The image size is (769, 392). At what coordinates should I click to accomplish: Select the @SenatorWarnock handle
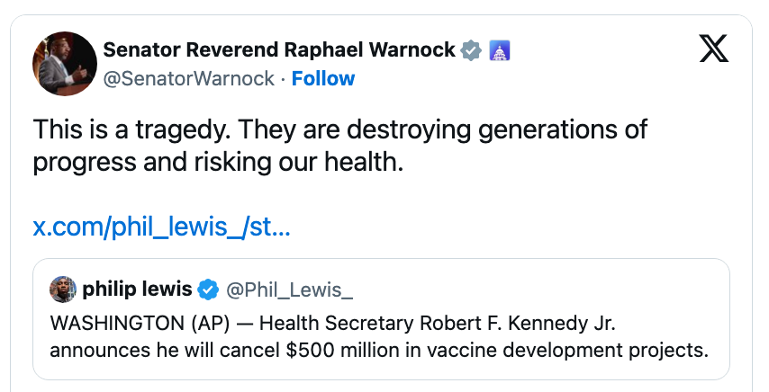(x=189, y=78)
